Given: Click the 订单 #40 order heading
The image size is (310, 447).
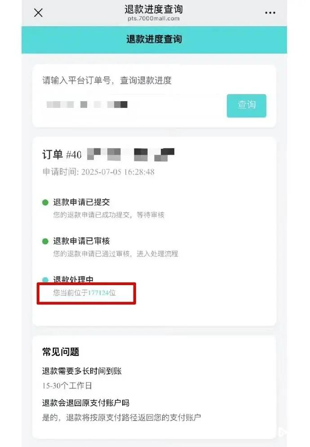Looking at the screenshot, I should click(62, 155).
